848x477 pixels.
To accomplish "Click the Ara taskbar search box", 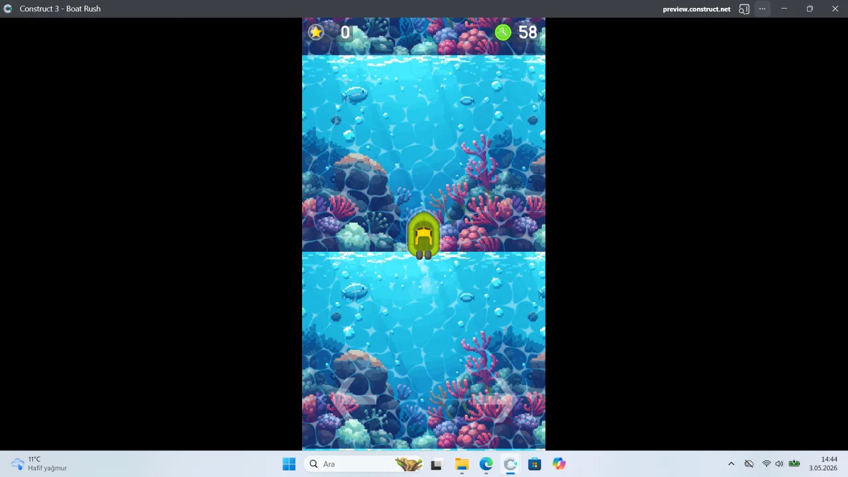I will pyautogui.click(x=364, y=464).
